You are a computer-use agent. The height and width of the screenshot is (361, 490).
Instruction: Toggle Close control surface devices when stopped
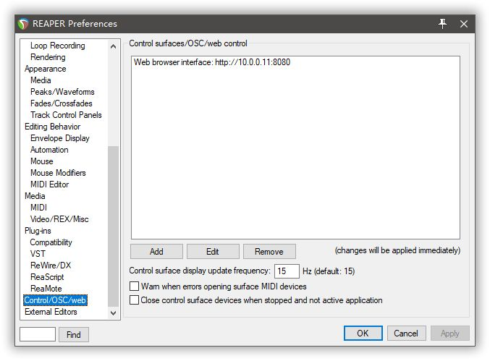coord(134,300)
